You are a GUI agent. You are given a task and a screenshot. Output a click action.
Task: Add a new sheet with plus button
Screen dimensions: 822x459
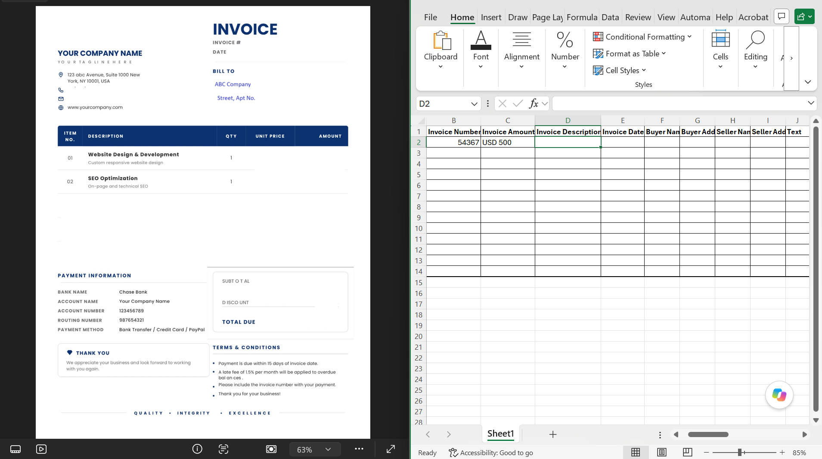[x=553, y=434]
